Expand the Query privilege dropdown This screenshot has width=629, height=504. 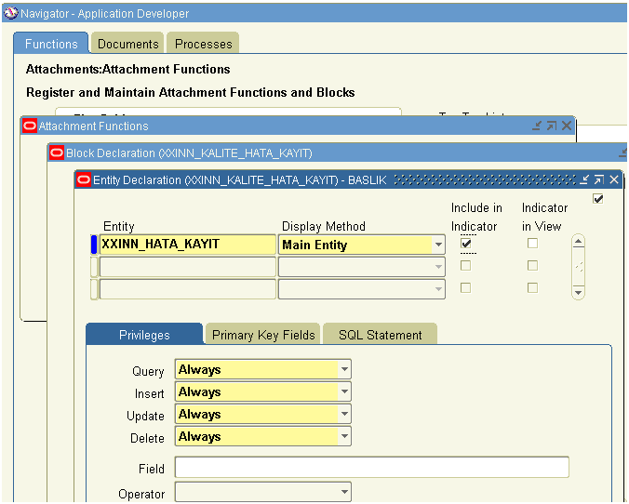pos(344,369)
